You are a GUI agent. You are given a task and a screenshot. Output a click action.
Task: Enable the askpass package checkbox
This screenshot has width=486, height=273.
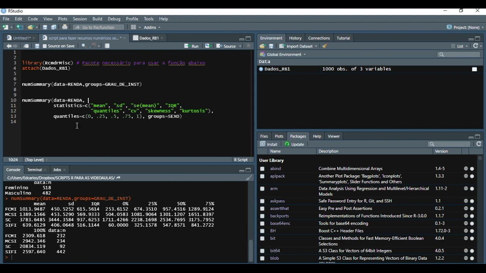pyautogui.click(x=262, y=201)
